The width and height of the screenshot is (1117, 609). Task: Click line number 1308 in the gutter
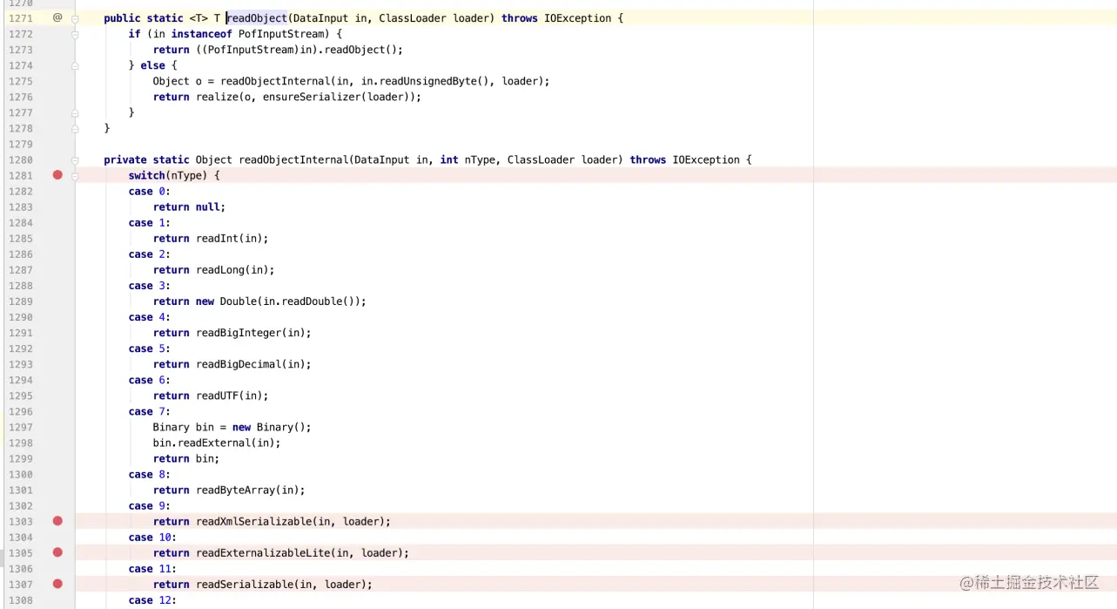click(21, 600)
